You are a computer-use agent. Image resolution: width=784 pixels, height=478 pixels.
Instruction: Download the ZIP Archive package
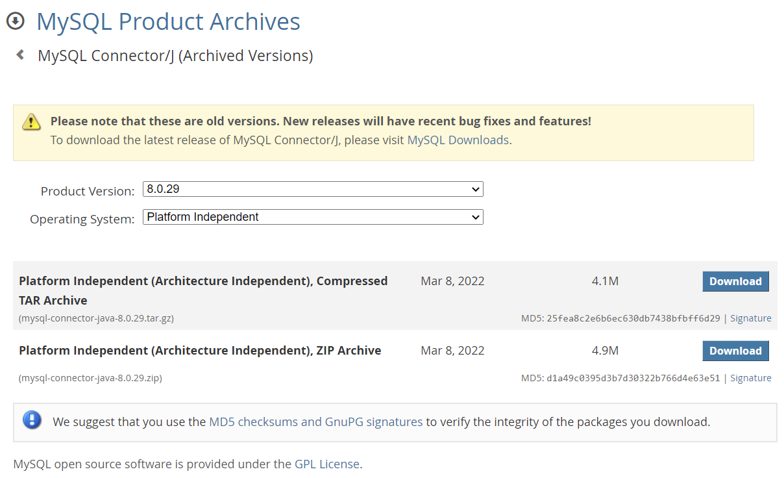735,351
